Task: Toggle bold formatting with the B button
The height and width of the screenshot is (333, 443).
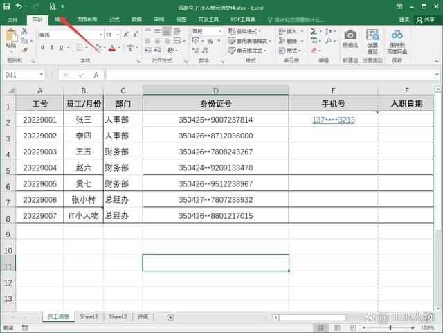Action: (42, 48)
